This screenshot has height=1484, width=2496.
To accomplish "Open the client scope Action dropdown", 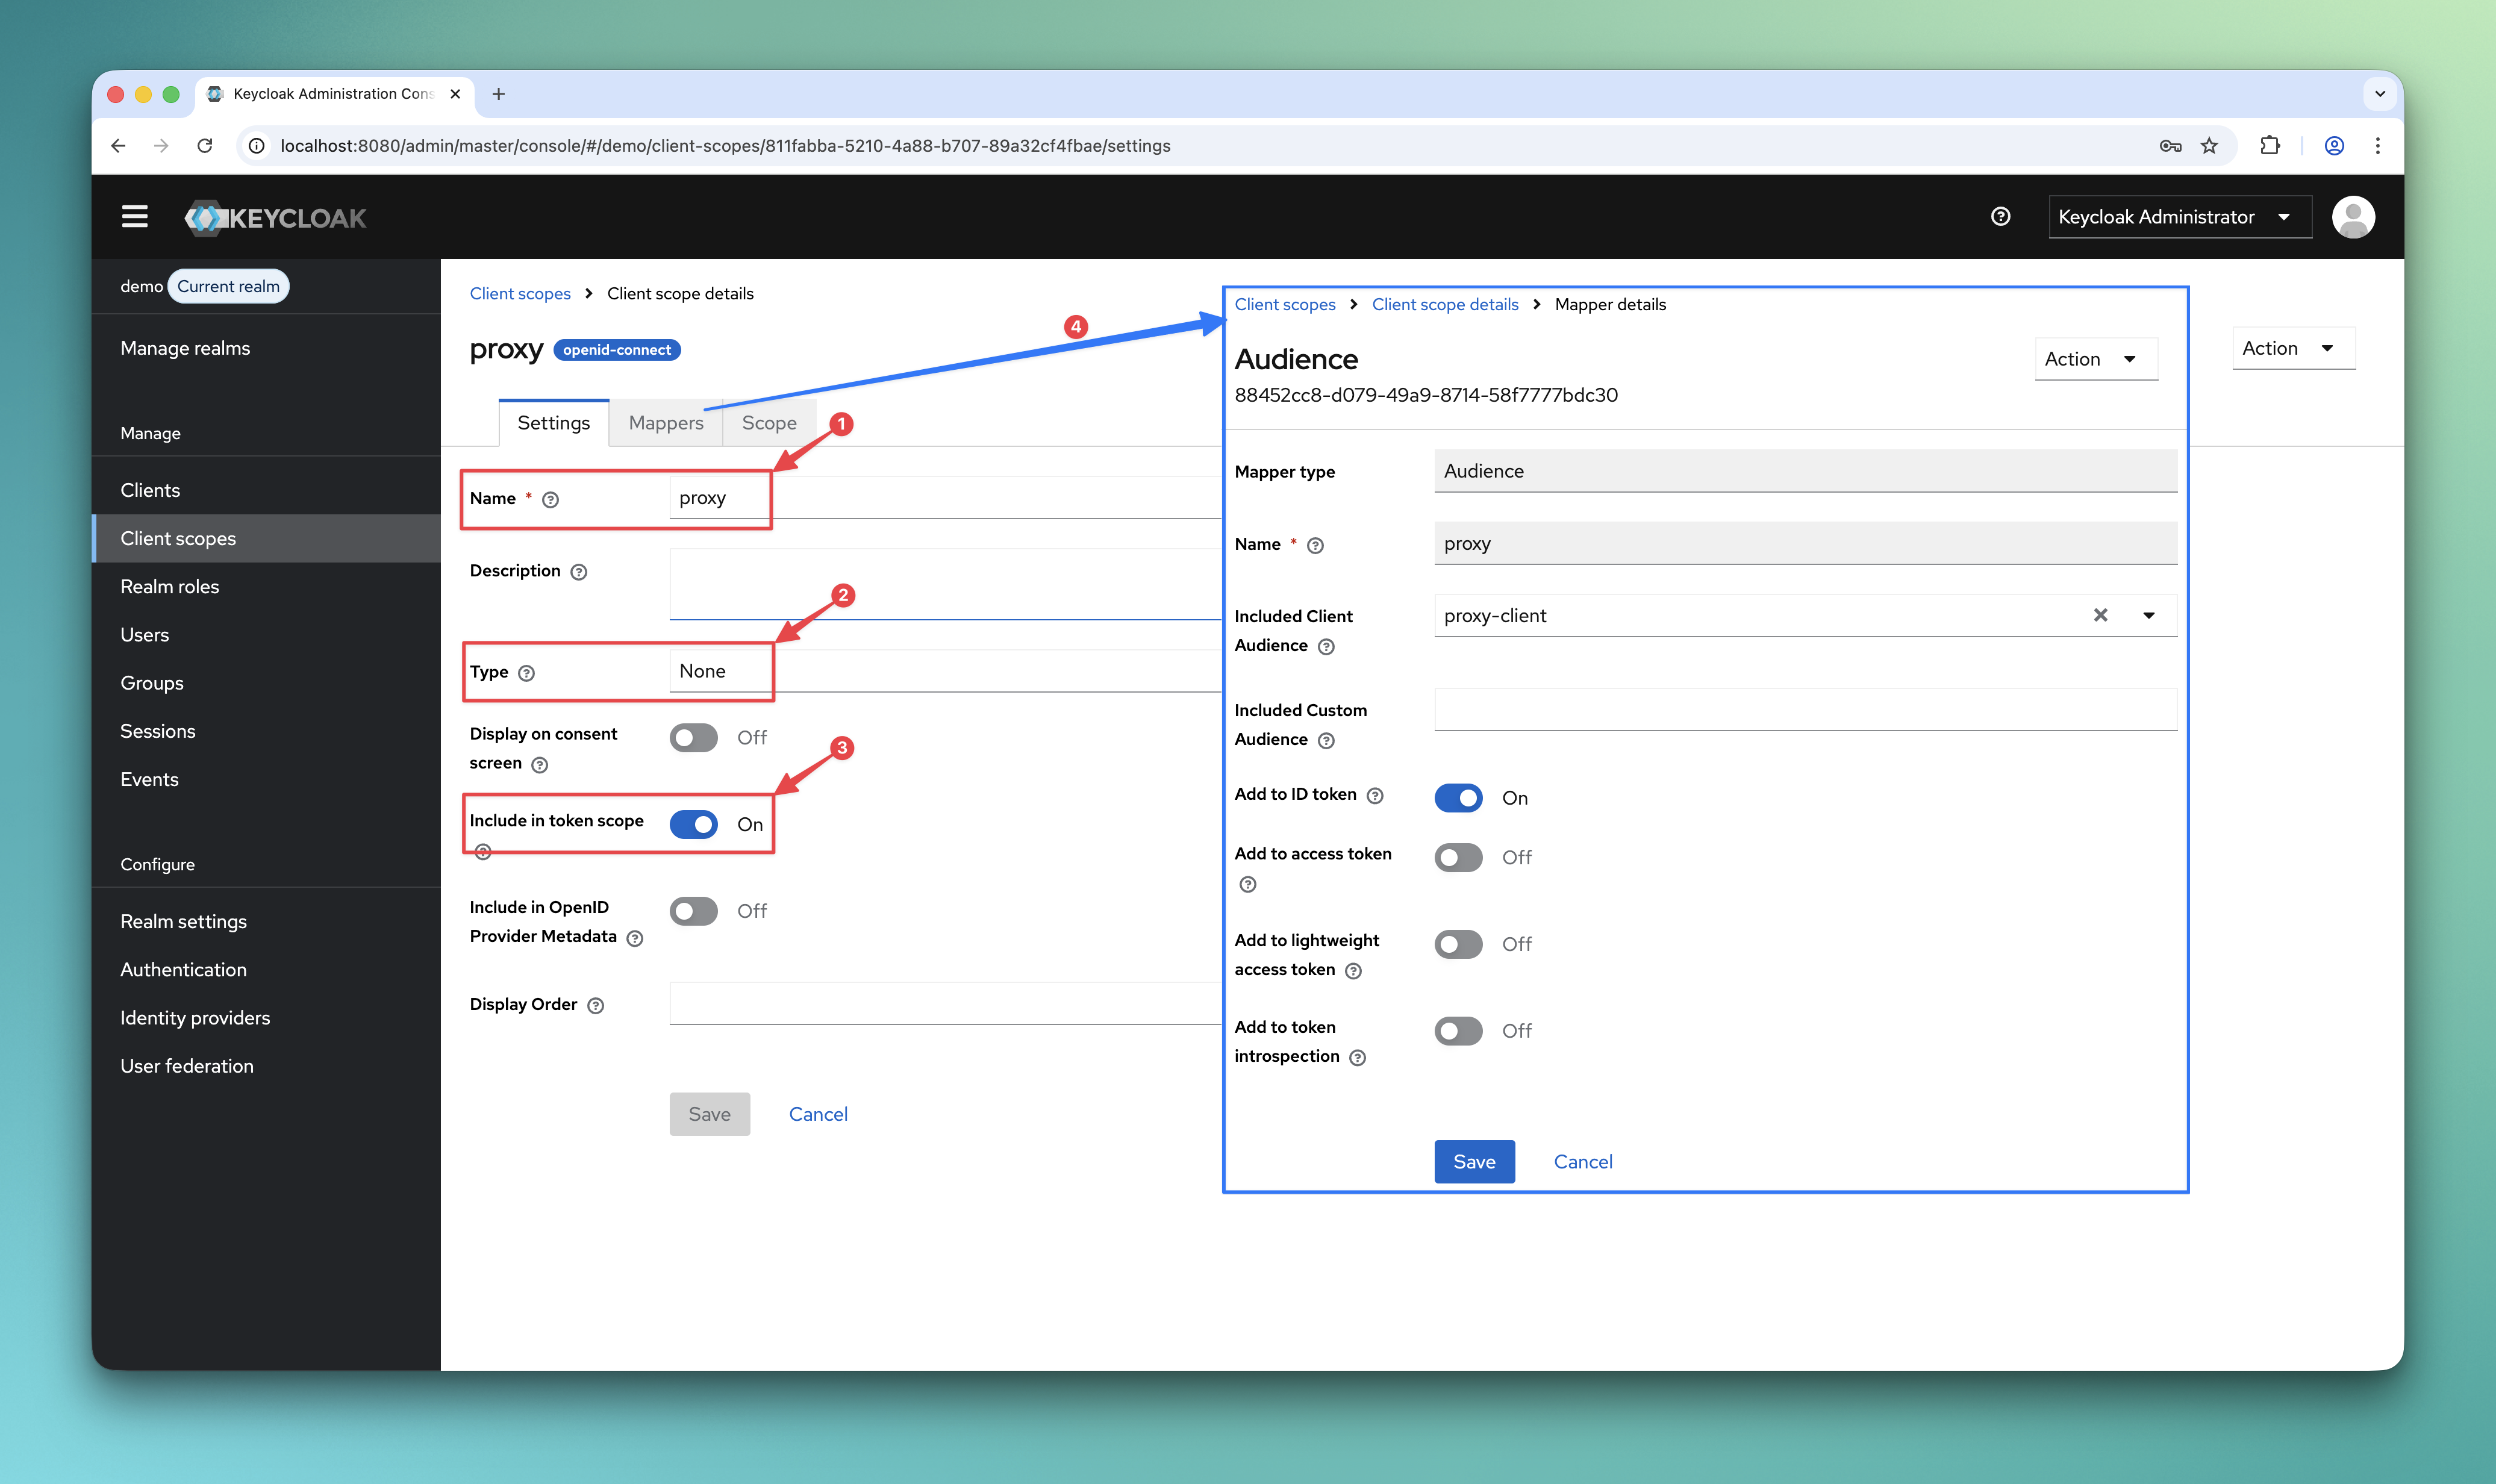I will (x=2293, y=348).
